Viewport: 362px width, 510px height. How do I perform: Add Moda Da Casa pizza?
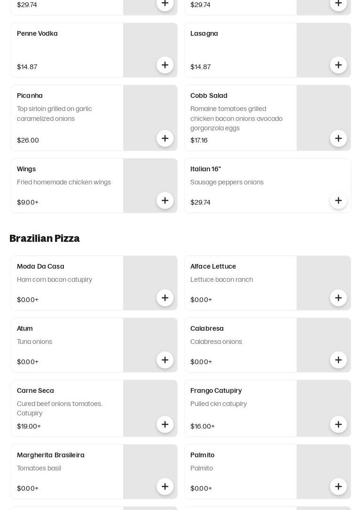(165, 298)
